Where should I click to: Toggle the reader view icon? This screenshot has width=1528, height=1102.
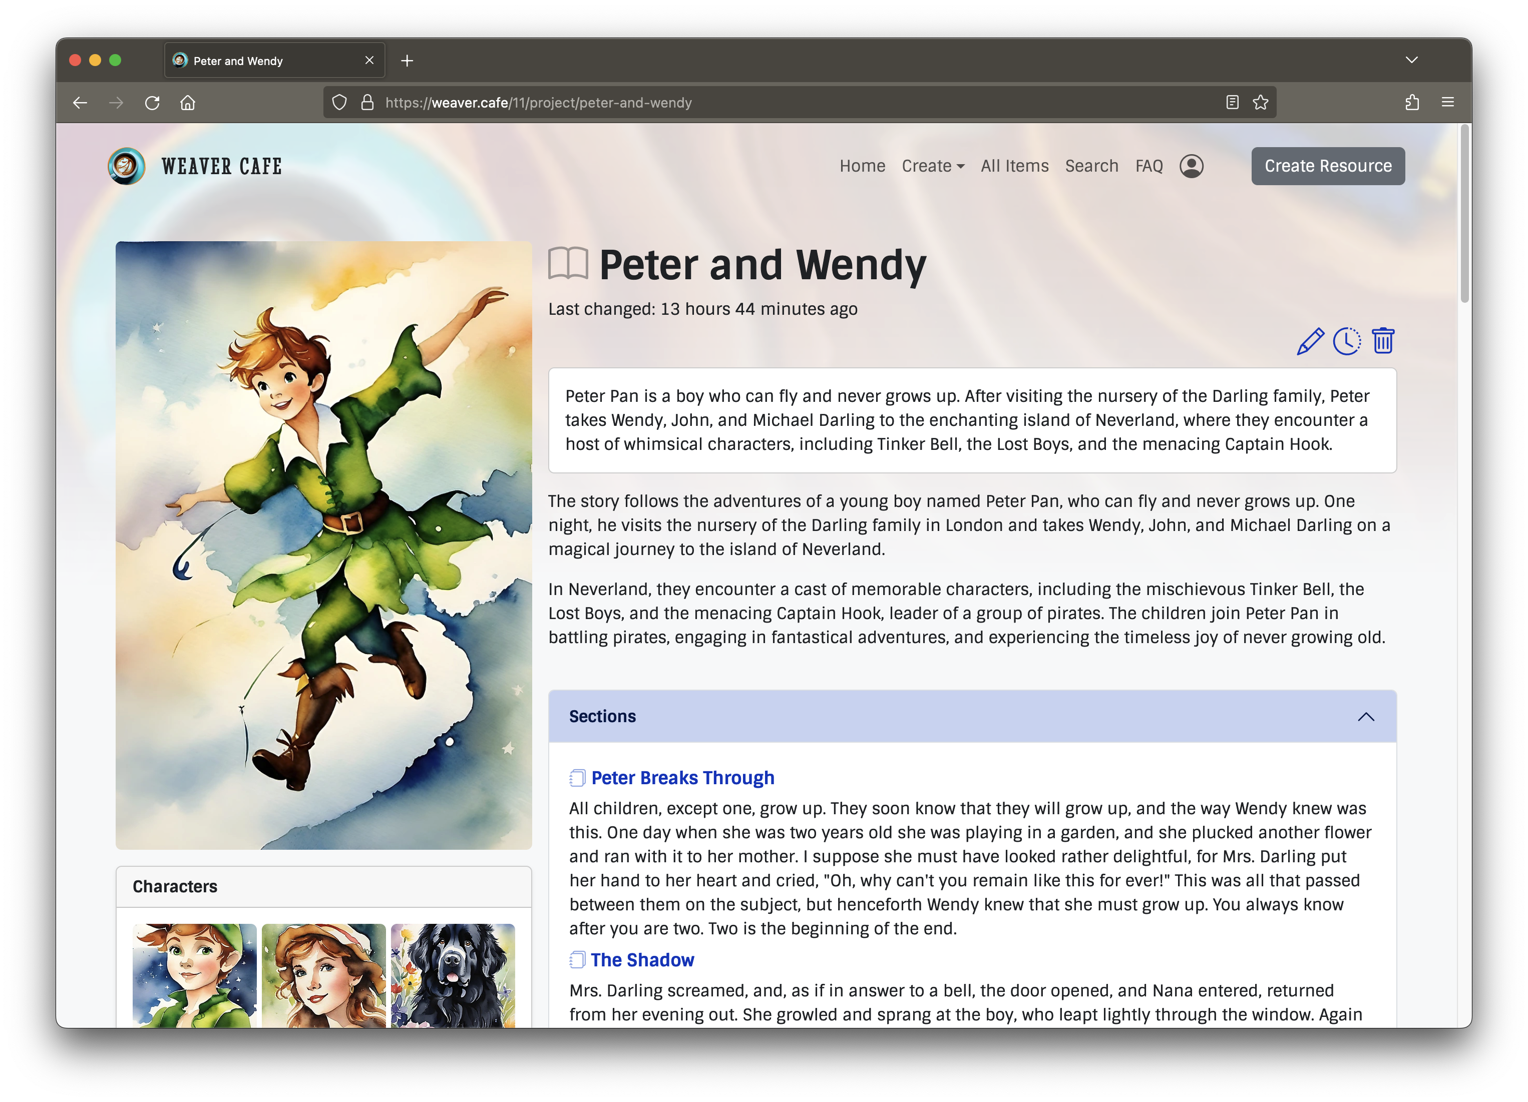(1232, 103)
